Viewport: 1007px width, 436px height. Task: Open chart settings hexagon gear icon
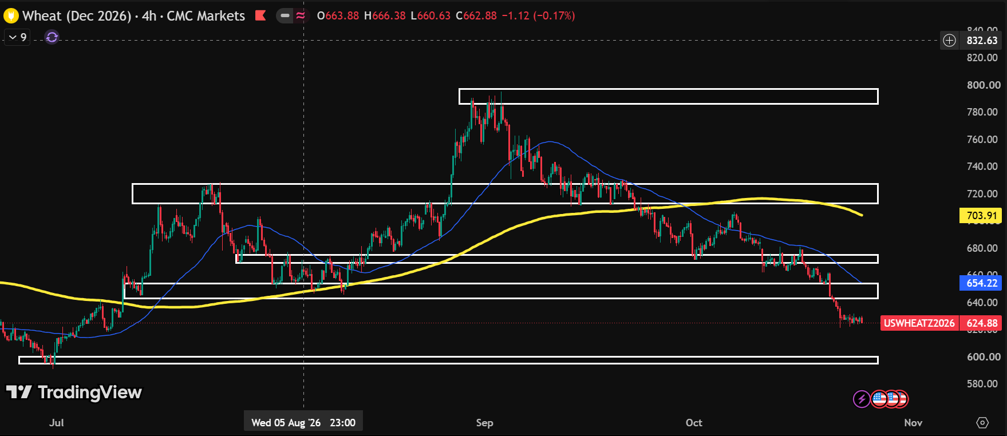pyautogui.click(x=982, y=423)
